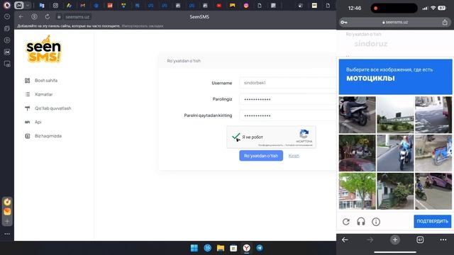This screenshot has width=454, height=255.
Task: Switch to the audio captcha headphones icon
Action: pyautogui.click(x=361, y=222)
